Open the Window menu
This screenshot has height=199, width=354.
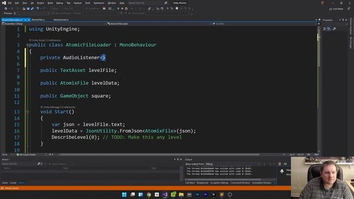coord(112,3)
